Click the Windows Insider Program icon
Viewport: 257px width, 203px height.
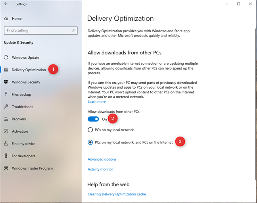(x=6, y=168)
